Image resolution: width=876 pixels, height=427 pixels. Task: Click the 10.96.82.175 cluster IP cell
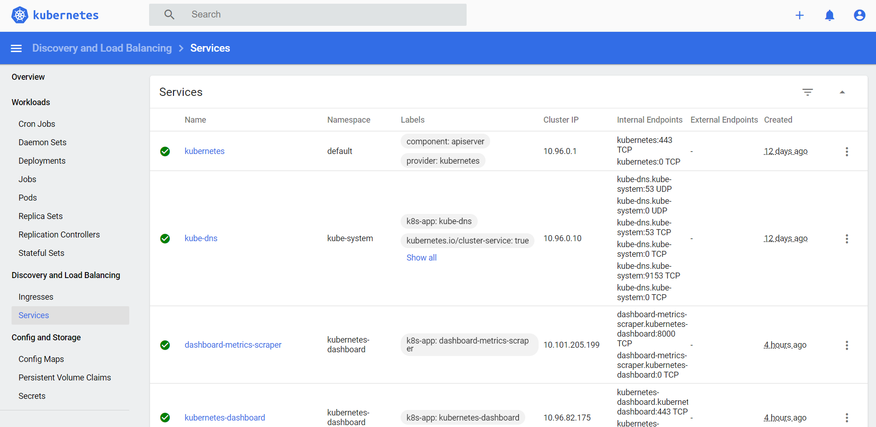tap(567, 418)
